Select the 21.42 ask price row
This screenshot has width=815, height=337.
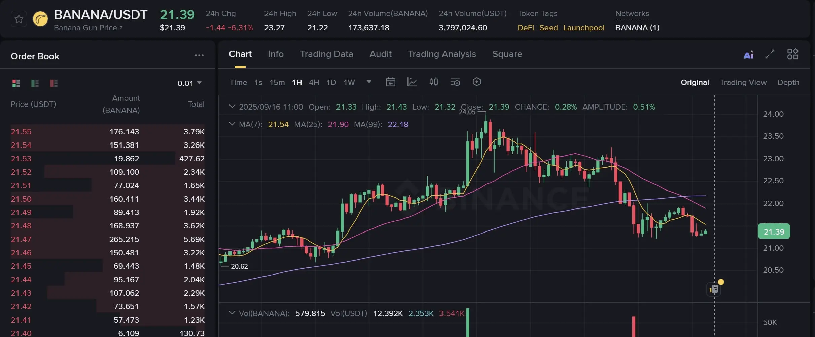click(108, 306)
